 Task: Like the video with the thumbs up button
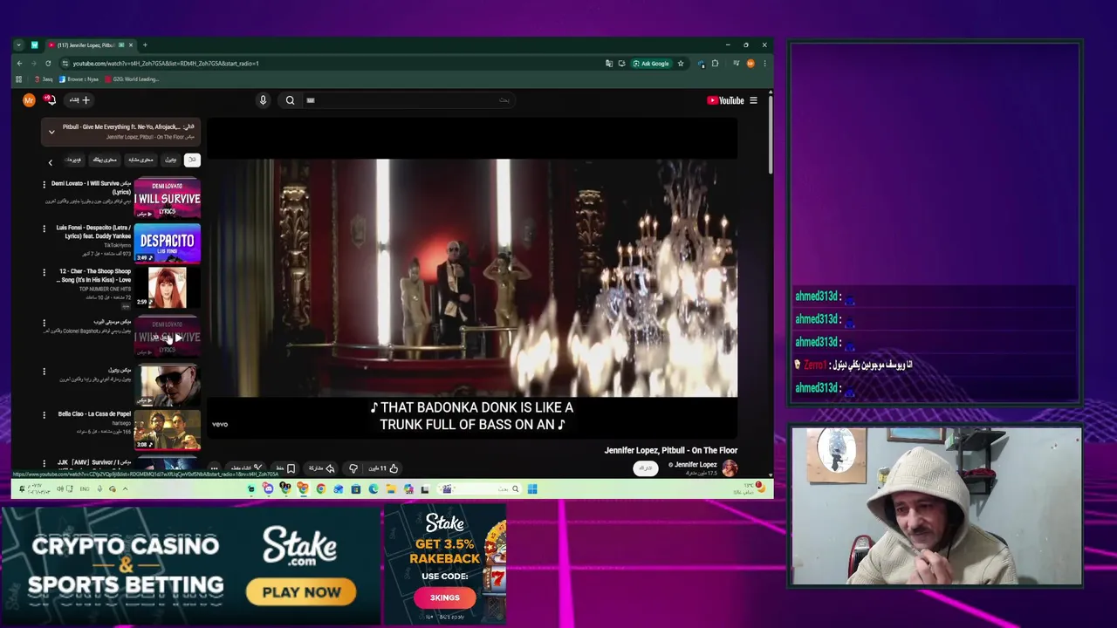384,468
